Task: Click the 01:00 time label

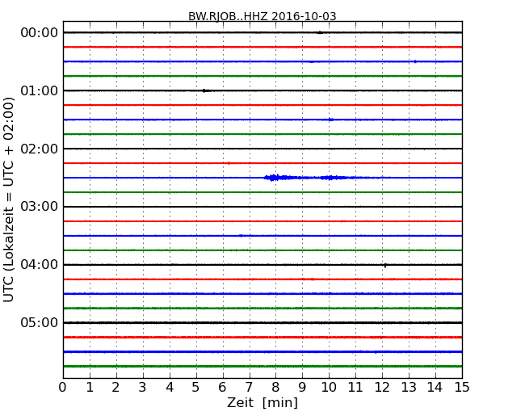Action: tap(40, 90)
